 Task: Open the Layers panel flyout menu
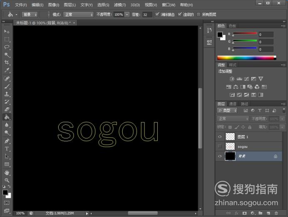coord(283,104)
